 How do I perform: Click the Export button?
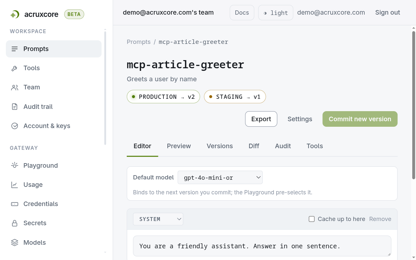pos(261,119)
